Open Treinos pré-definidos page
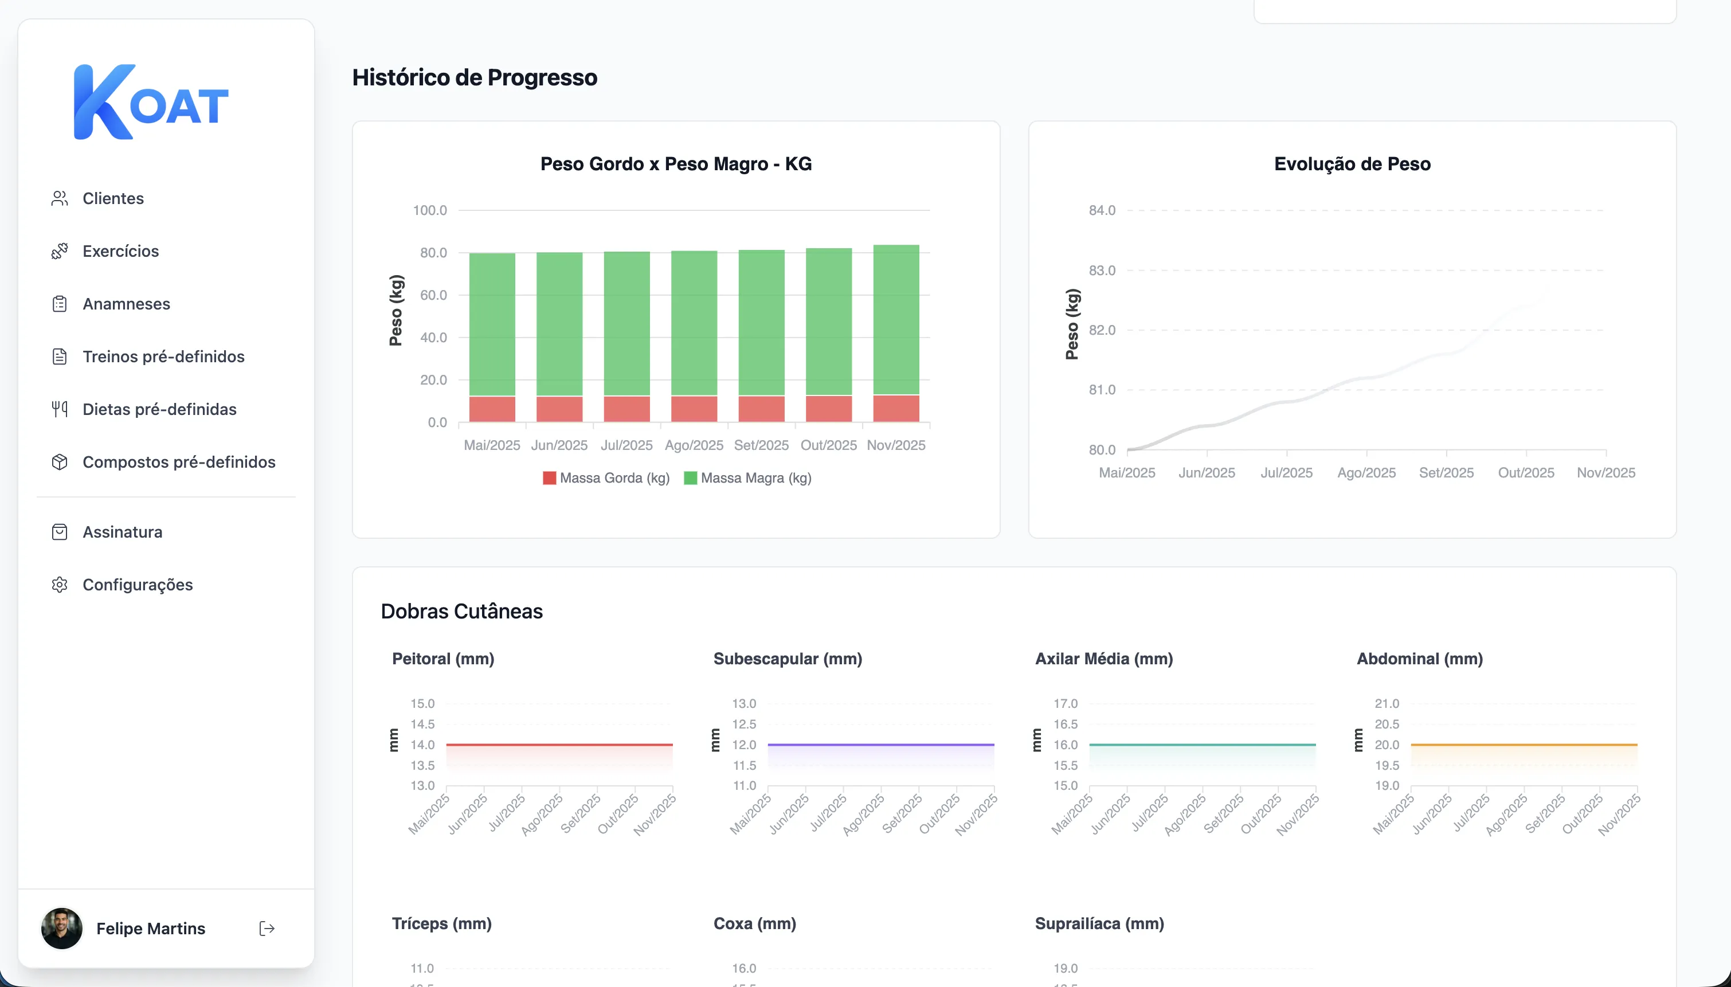The height and width of the screenshot is (987, 1731). pyautogui.click(x=163, y=357)
